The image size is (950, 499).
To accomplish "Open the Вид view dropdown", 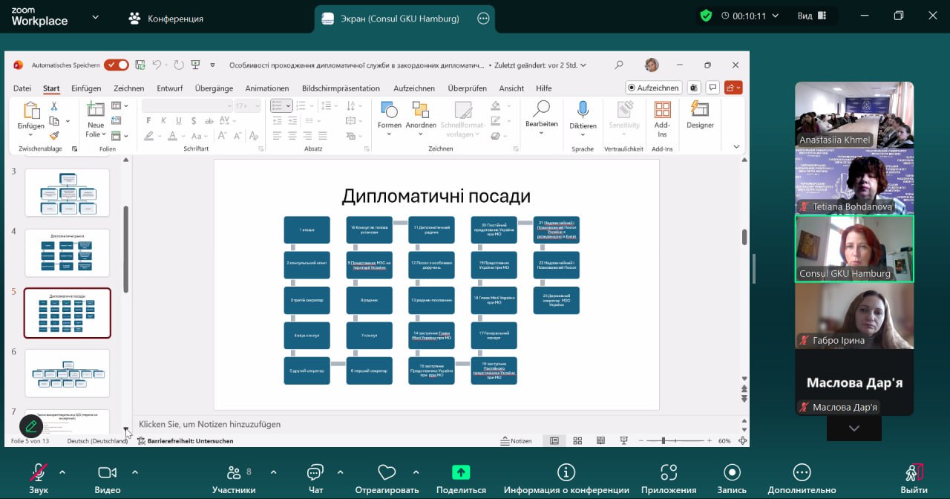I will click(810, 16).
